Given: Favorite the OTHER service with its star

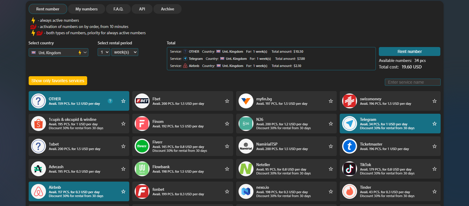Looking at the screenshot, I should [123, 101].
